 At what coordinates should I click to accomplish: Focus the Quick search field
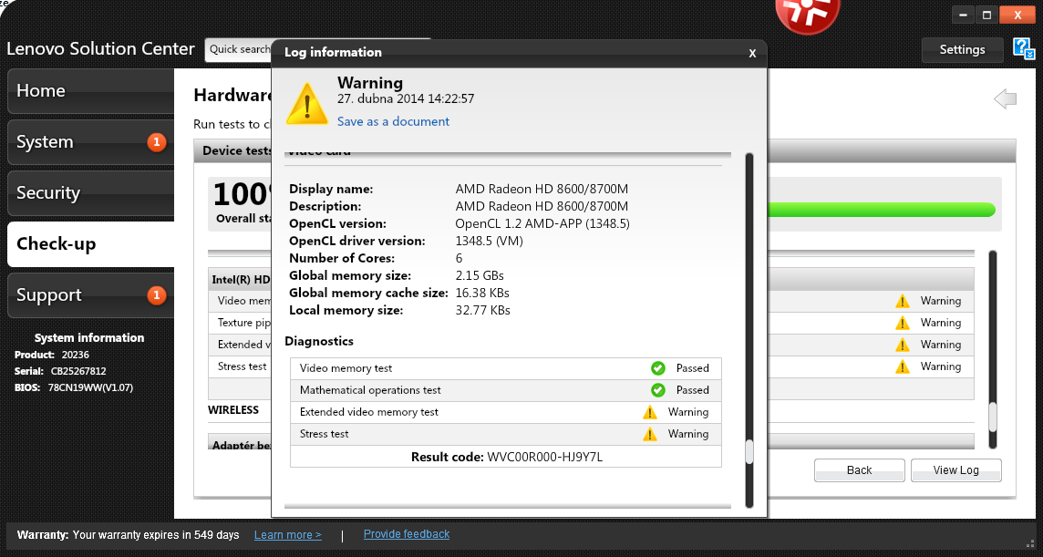coord(238,50)
